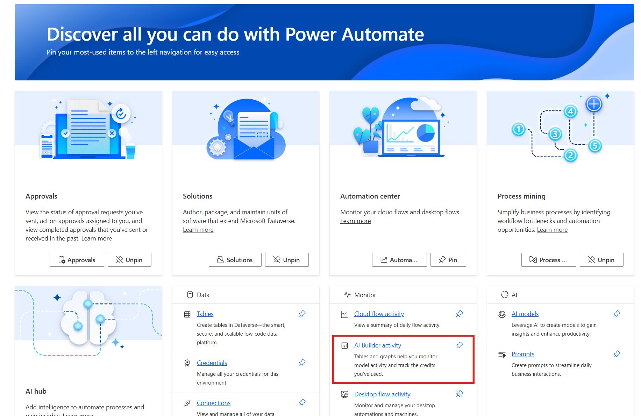
Task: Pin Tables to the left navigation
Action: click(x=302, y=314)
